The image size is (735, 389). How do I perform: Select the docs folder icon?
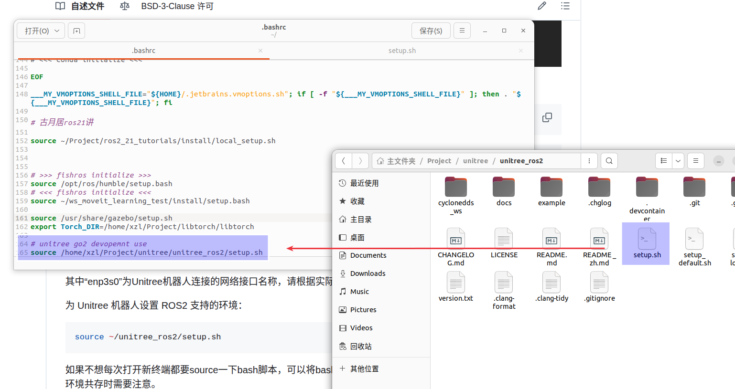pyautogui.click(x=504, y=187)
